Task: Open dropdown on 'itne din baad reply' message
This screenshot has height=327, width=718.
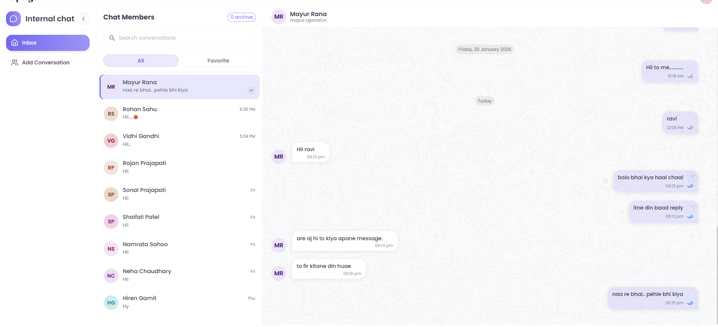Action: click(692, 206)
